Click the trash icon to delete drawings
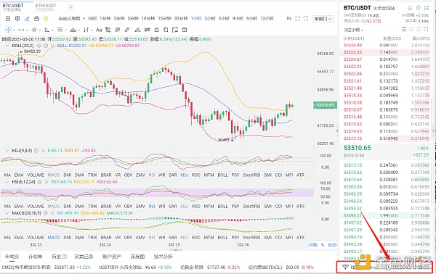Screen dimensions: 436x274 (185, 30)
